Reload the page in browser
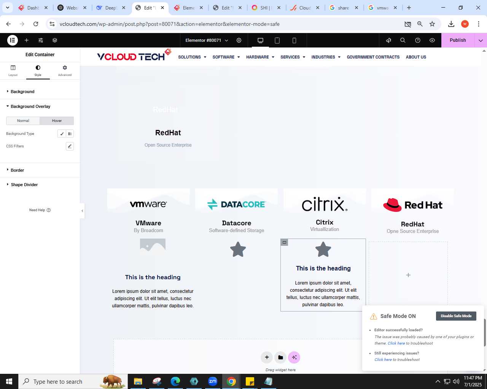The width and height of the screenshot is (487, 389). (x=36, y=24)
